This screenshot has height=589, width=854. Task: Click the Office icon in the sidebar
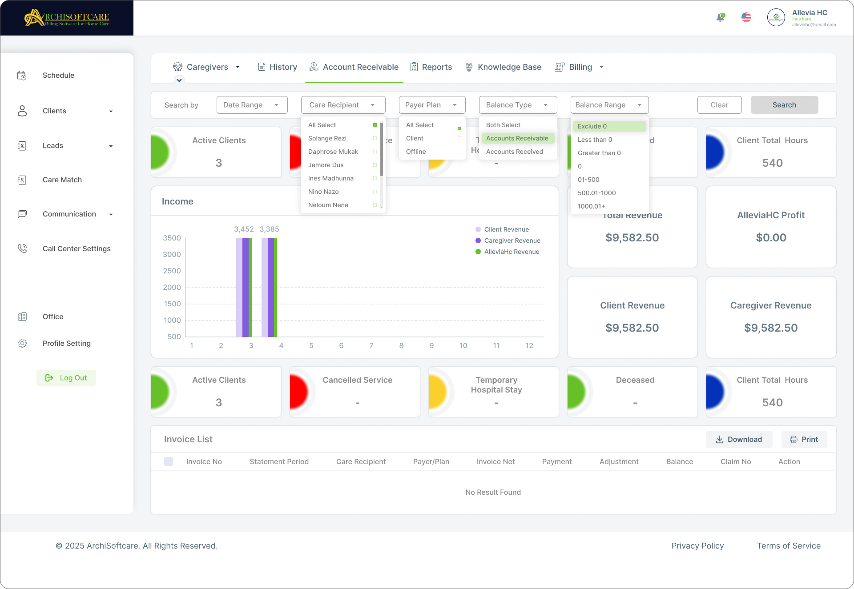coord(22,317)
